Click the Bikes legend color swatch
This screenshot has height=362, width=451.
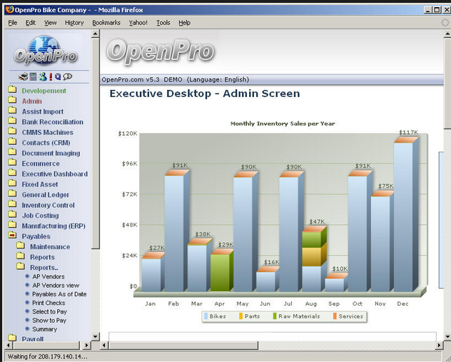206,316
